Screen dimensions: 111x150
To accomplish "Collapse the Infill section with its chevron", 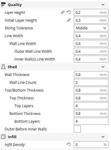I will [x=103, y=137].
